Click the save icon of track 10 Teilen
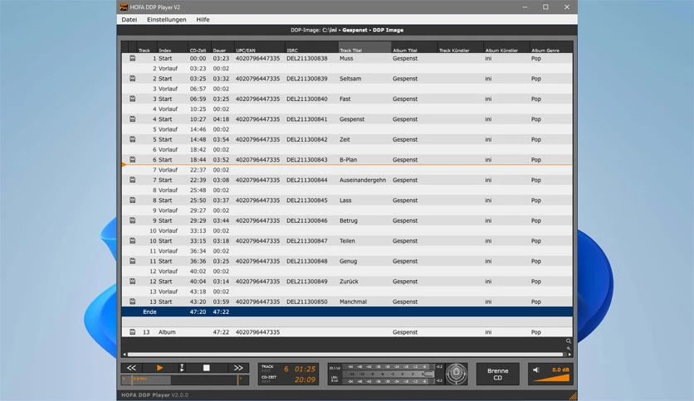The image size is (694, 401). pyautogui.click(x=132, y=241)
